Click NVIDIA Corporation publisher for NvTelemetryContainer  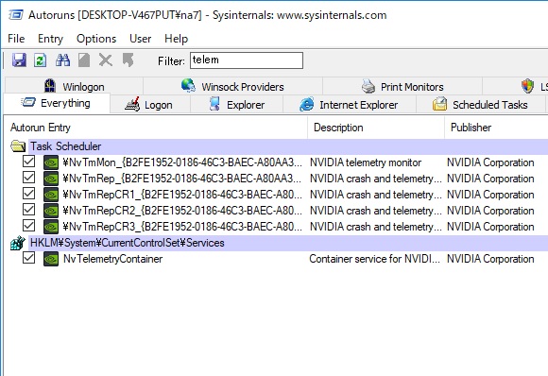tap(490, 259)
